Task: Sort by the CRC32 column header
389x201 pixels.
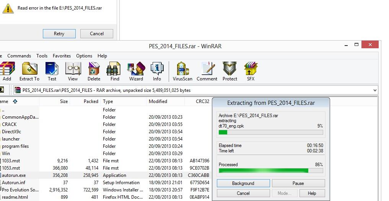Action: (x=198, y=101)
